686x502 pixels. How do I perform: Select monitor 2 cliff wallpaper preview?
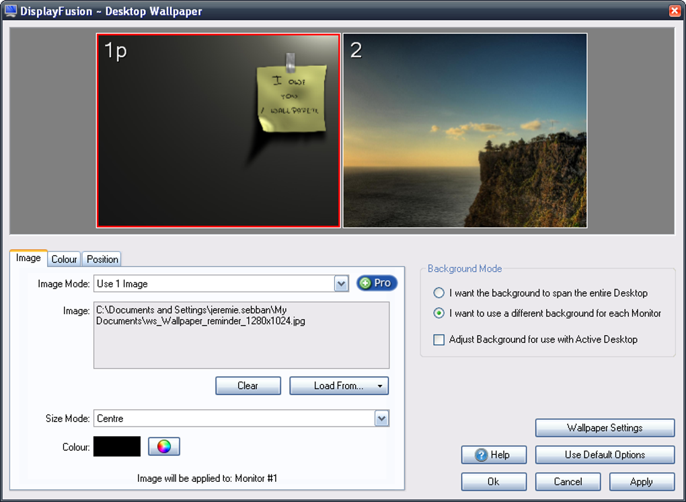[465, 131]
